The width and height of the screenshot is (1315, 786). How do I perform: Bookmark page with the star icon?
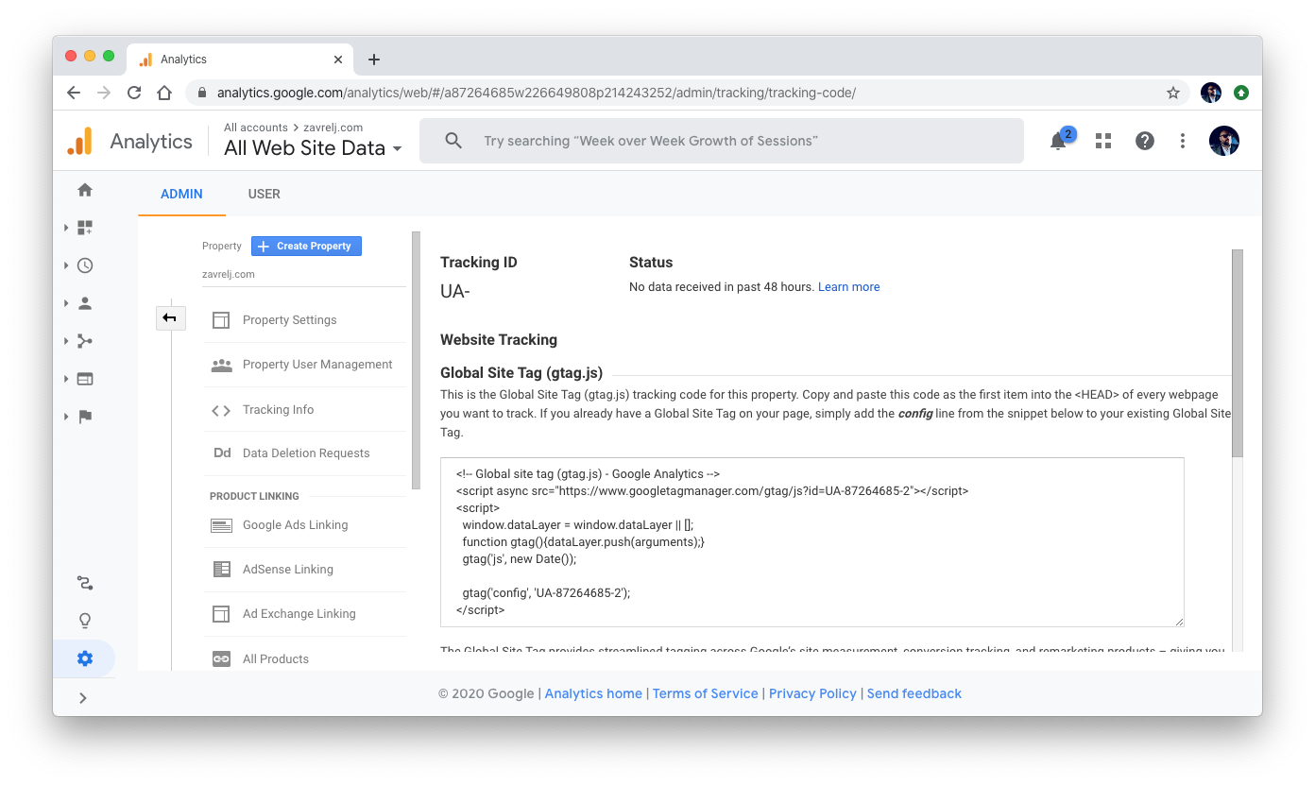[x=1173, y=93]
